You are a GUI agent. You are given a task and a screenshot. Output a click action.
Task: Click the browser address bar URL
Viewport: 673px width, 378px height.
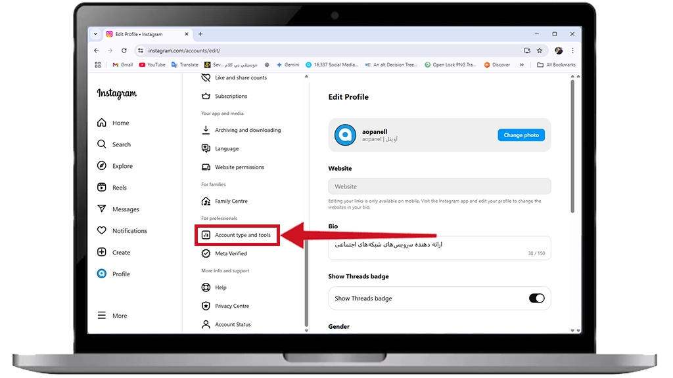184,51
